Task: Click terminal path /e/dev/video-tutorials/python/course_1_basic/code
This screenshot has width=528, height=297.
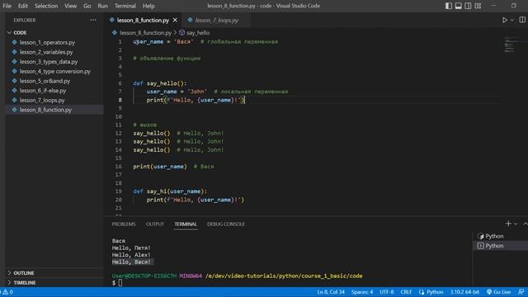Action: [x=284, y=276]
